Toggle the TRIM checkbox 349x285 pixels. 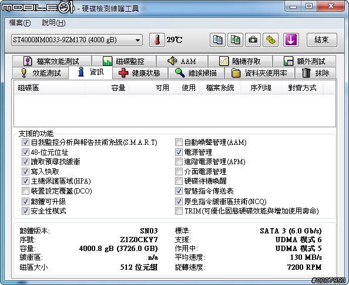[179, 211]
